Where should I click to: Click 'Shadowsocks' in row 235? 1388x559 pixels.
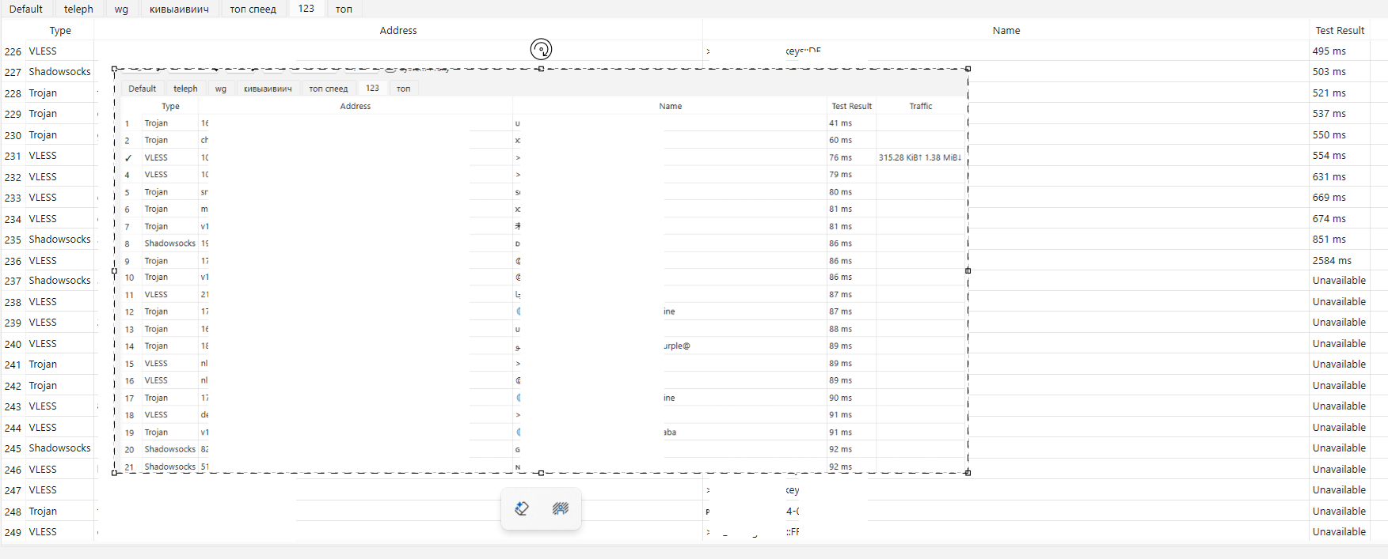(x=59, y=239)
